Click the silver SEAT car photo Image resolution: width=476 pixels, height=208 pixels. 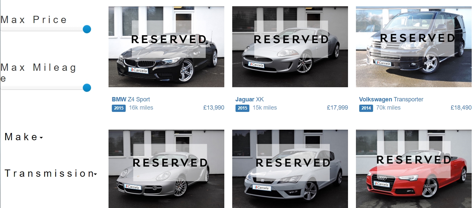(290, 169)
